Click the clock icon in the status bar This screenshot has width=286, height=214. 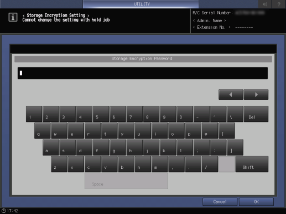tap(4, 211)
